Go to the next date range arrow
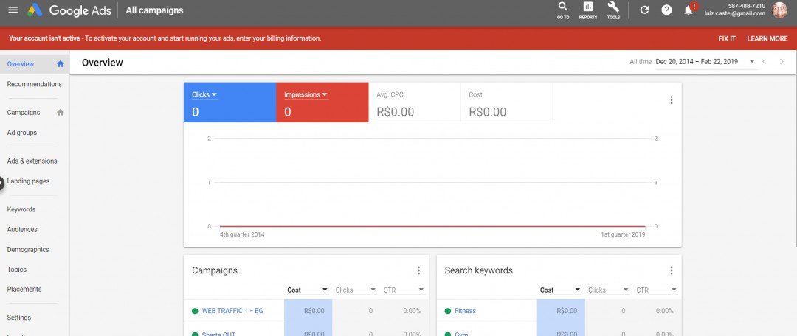 pyautogui.click(x=782, y=62)
